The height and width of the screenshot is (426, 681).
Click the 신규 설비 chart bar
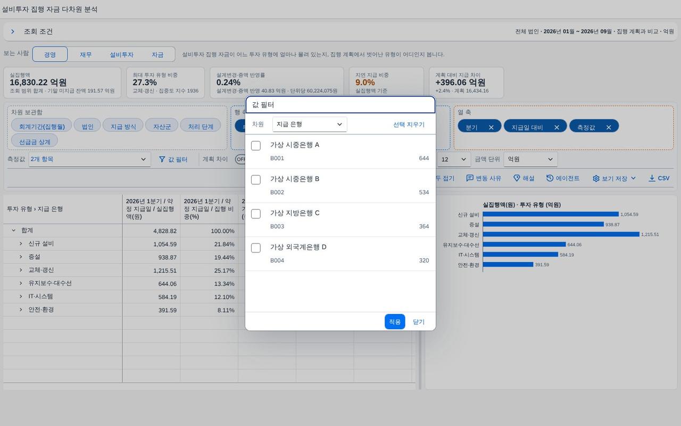tap(551, 215)
